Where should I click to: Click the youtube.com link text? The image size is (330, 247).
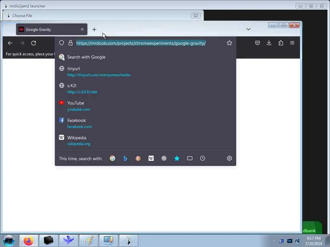point(79,109)
